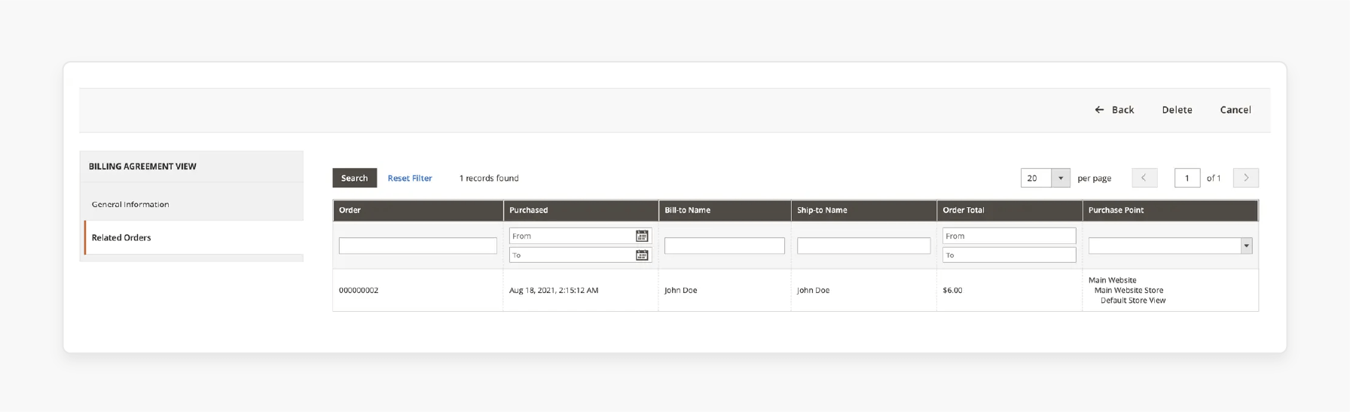
Task: Click the Delete button
Action: [1177, 110]
